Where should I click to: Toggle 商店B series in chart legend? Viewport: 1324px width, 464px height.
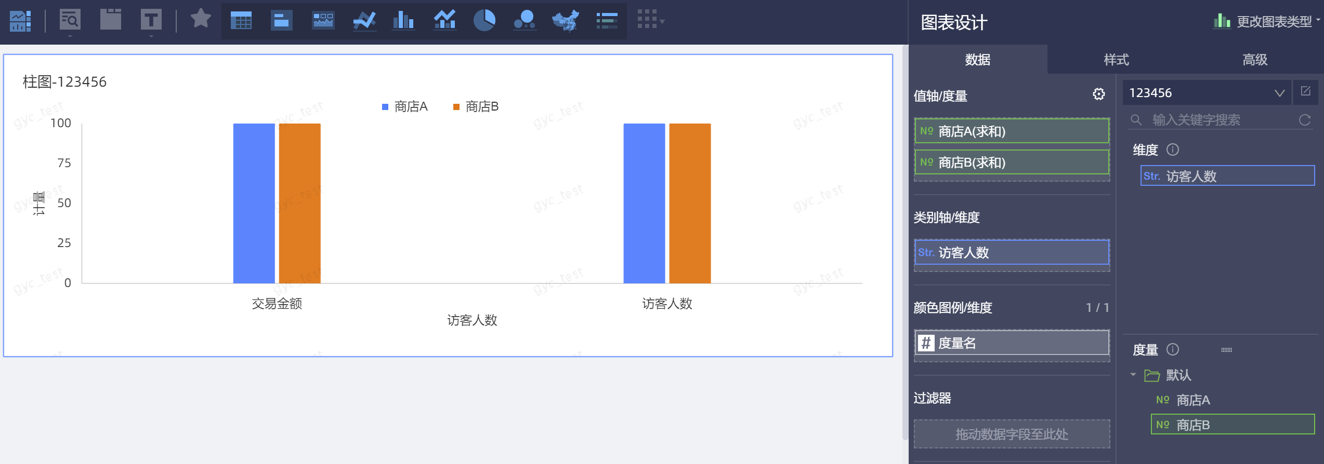pyautogui.click(x=476, y=107)
